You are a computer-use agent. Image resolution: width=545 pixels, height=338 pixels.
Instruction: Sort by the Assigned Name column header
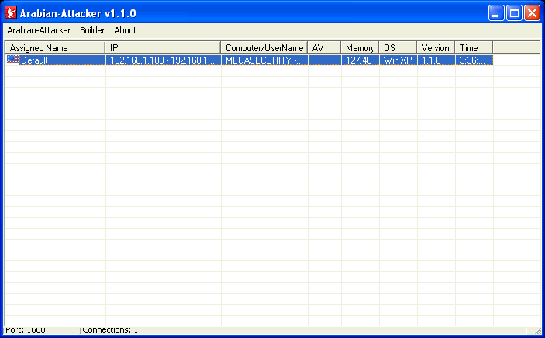55,48
